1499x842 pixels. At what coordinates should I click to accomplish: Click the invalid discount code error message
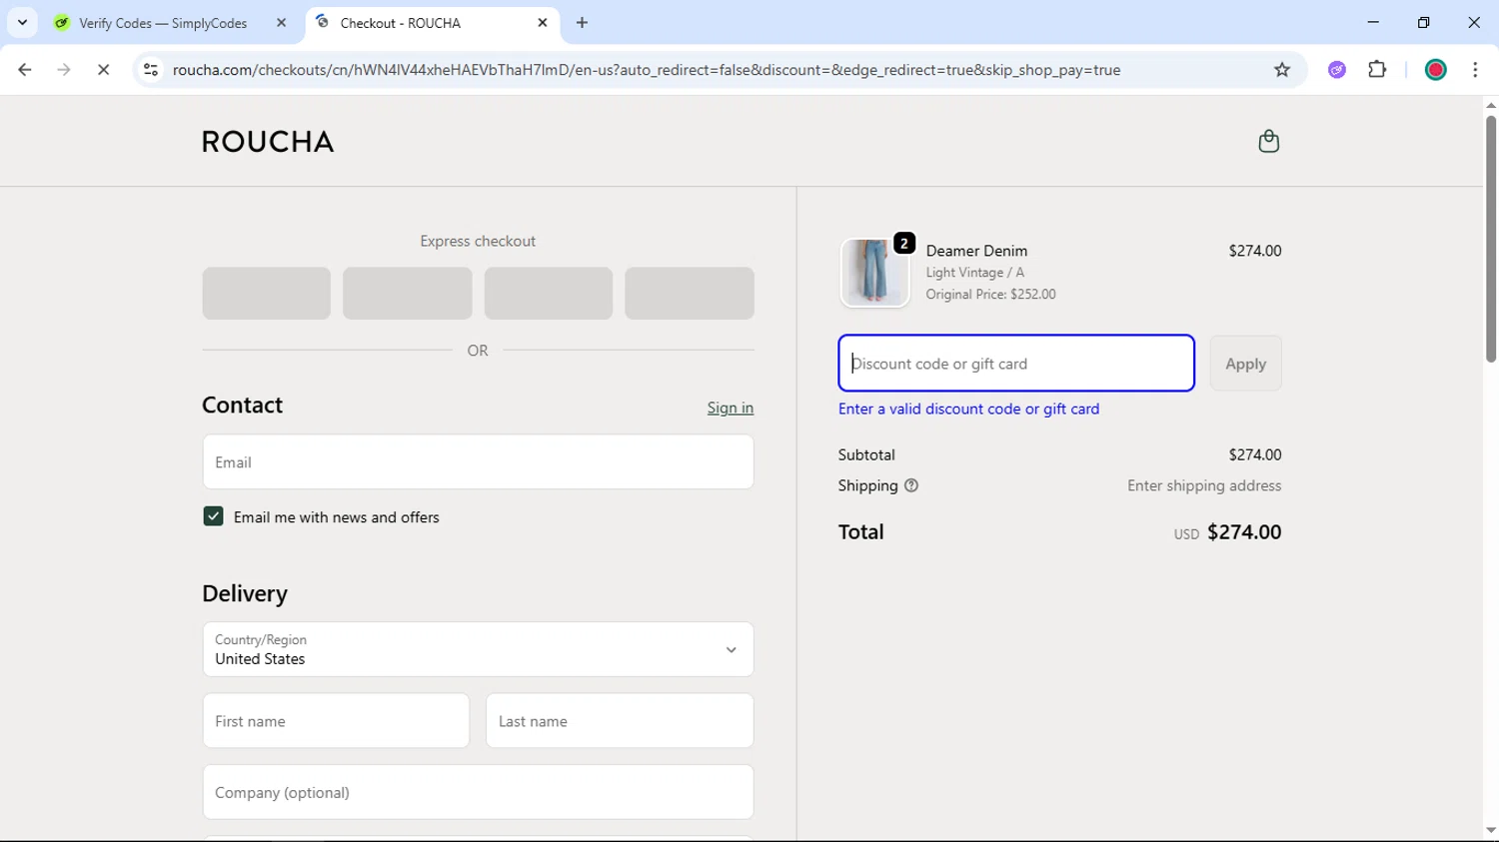point(968,410)
